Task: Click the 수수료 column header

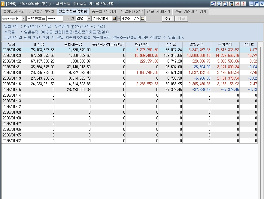Action: (x=171, y=45)
